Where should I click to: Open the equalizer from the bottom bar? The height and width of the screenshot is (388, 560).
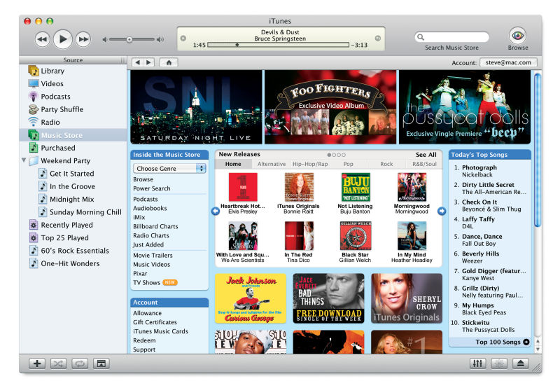[477, 363]
